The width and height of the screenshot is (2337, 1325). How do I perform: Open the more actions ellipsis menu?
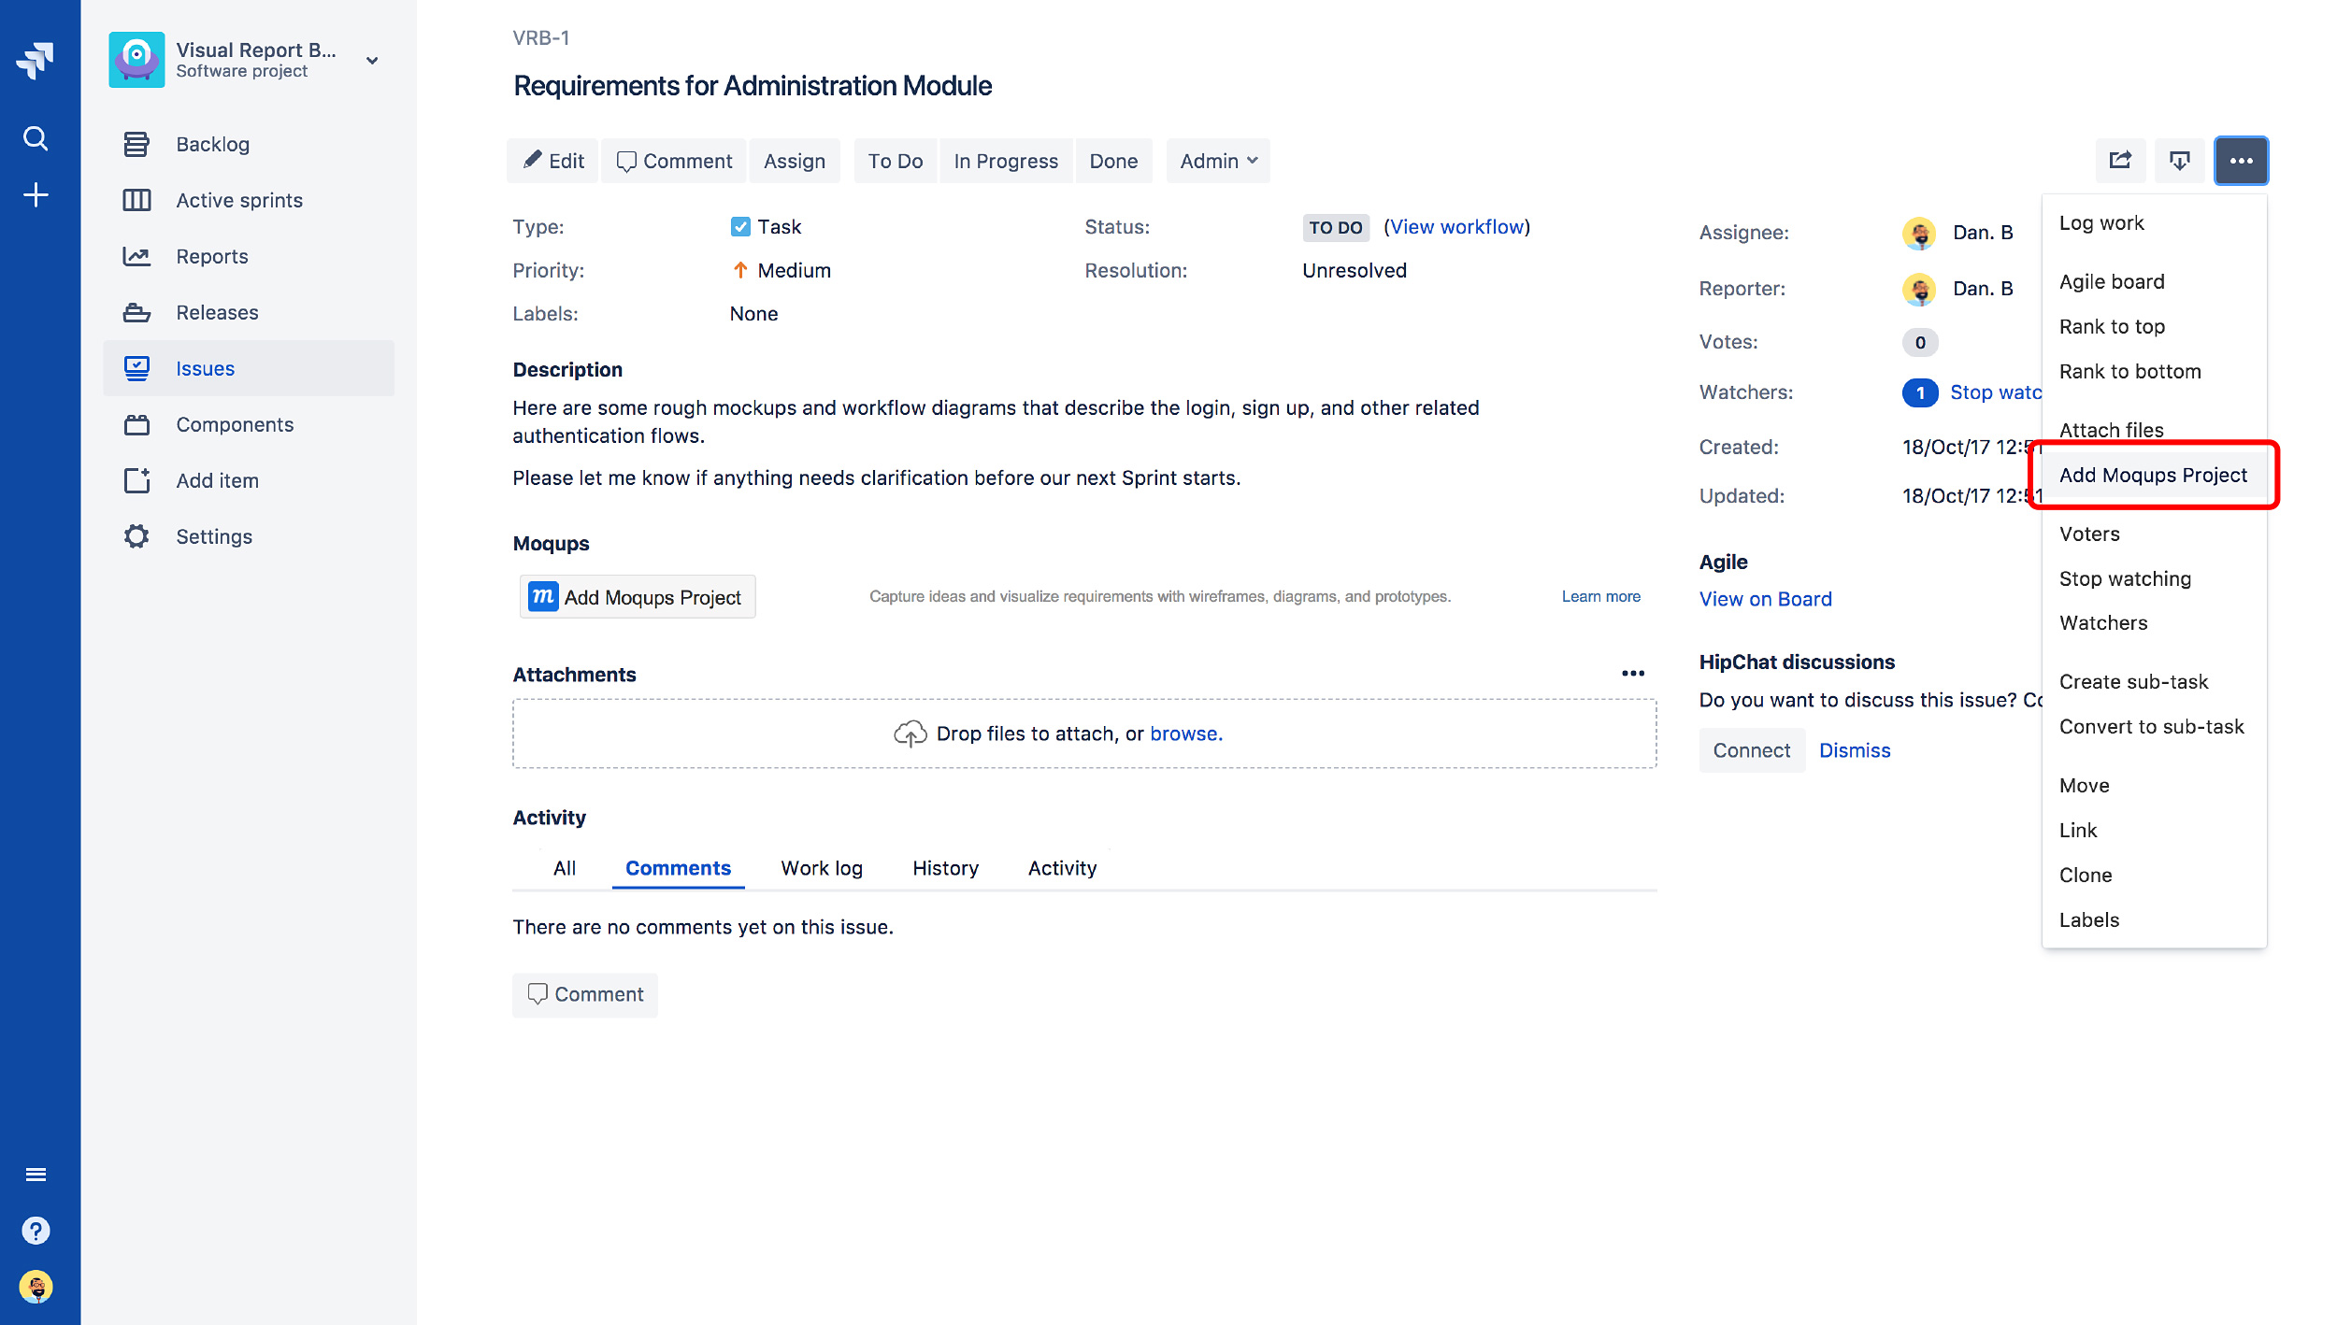[x=2241, y=160]
